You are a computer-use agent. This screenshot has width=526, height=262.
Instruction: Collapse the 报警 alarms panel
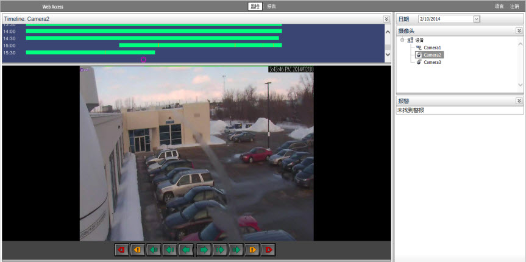[x=519, y=101]
